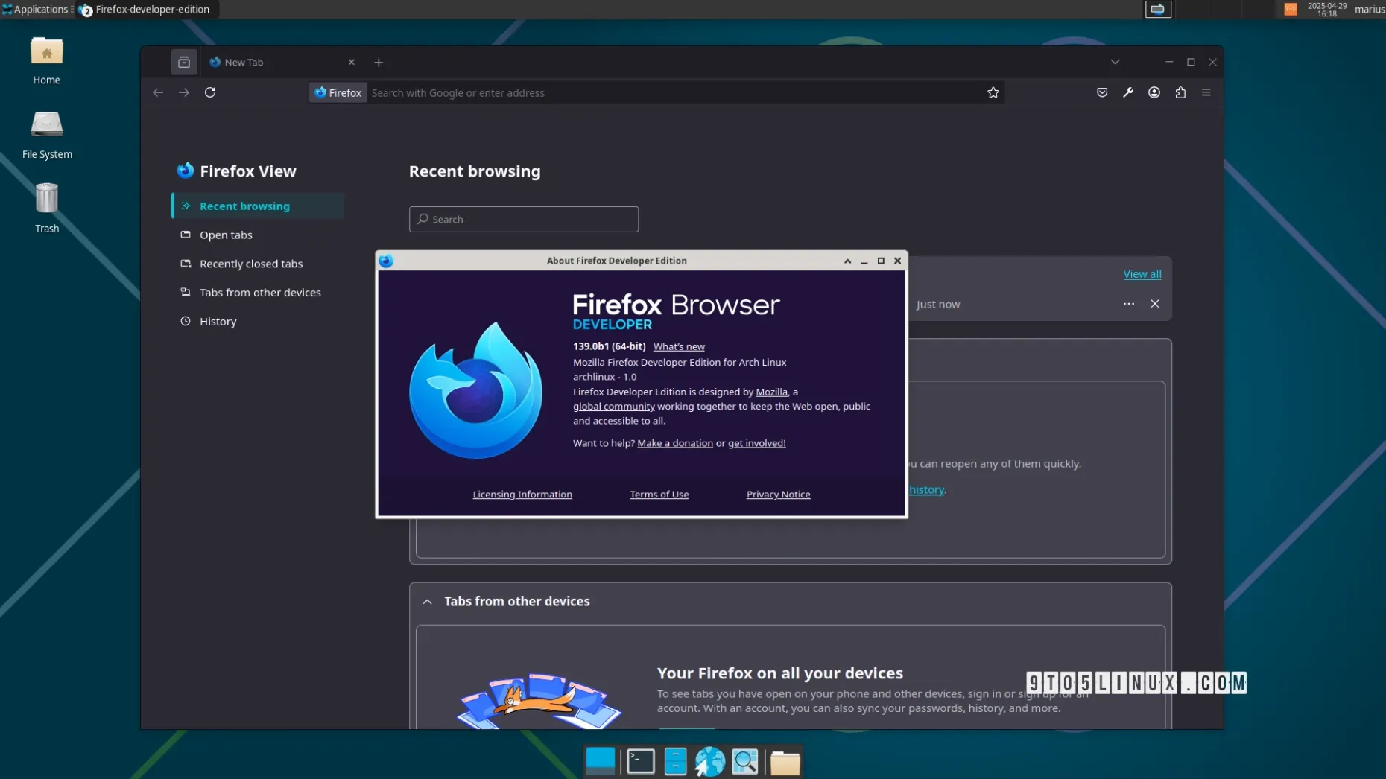Image resolution: width=1386 pixels, height=779 pixels.
Task: Click get involved! link
Action: coord(756,443)
